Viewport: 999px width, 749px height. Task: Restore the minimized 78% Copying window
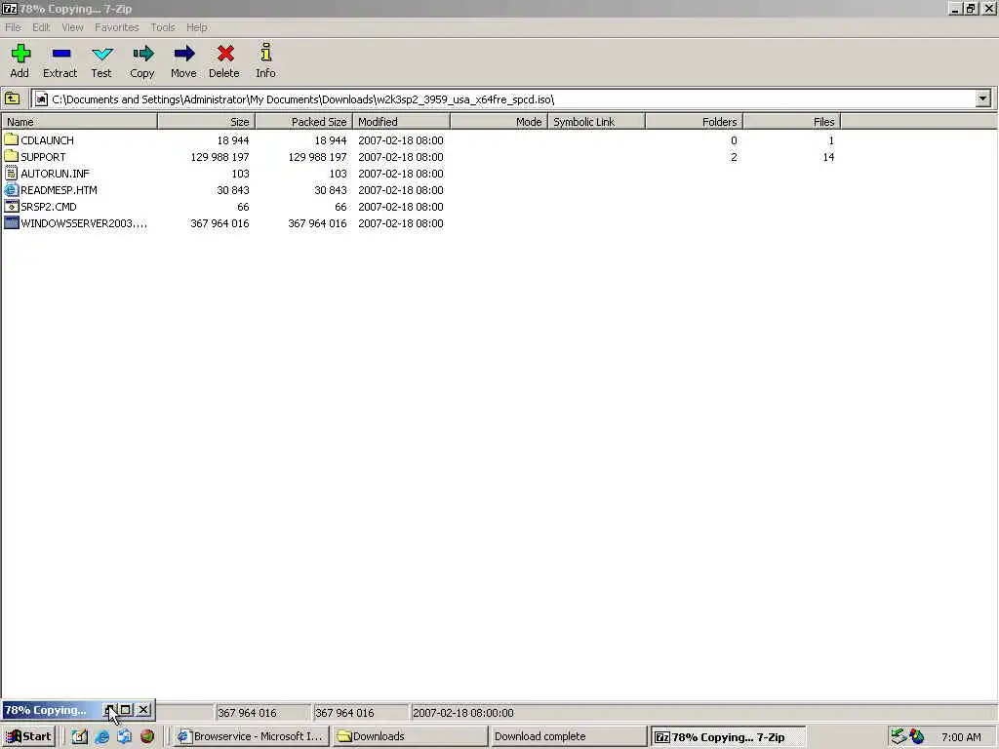click(x=110, y=710)
